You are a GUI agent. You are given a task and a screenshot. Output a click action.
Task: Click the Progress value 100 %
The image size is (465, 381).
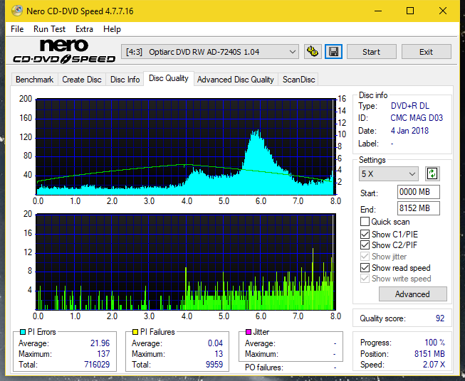pyautogui.click(x=435, y=343)
